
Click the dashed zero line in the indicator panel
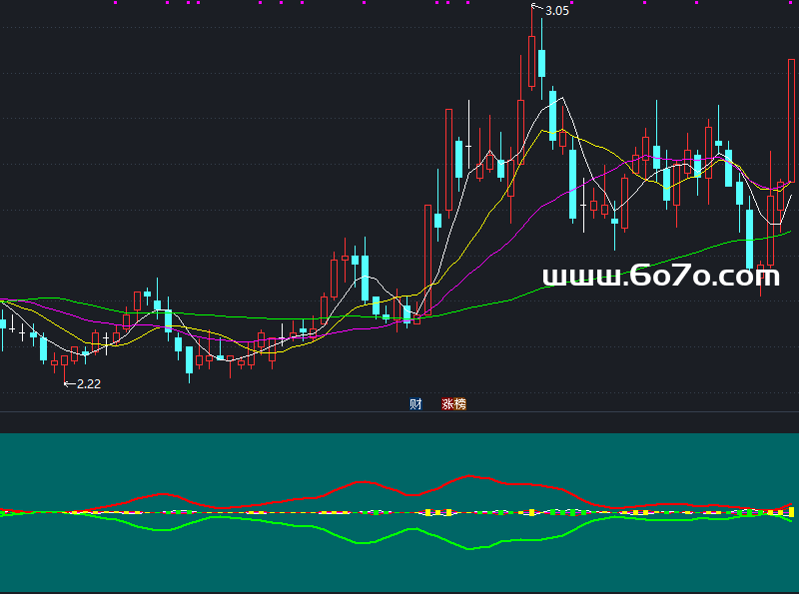300,512
